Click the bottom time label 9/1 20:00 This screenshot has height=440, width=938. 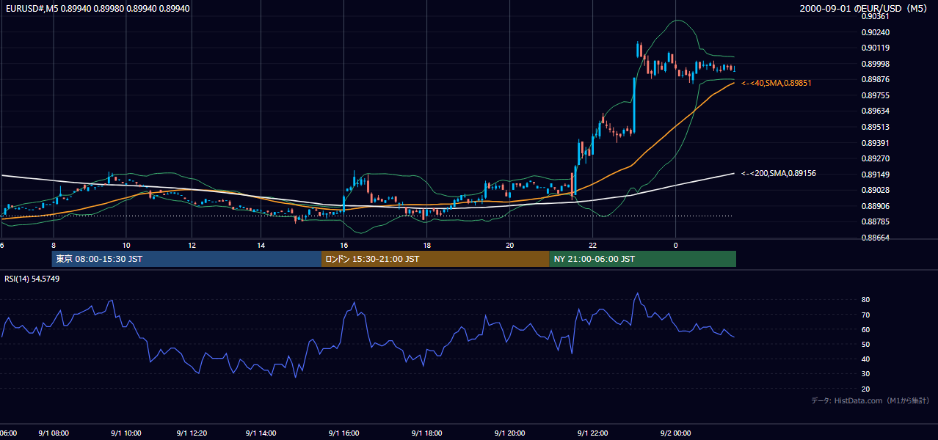coord(509,433)
